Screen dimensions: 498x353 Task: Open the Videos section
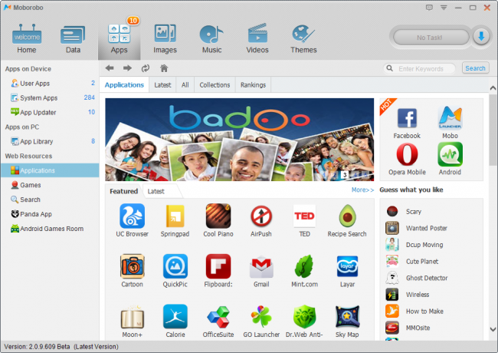click(x=257, y=39)
